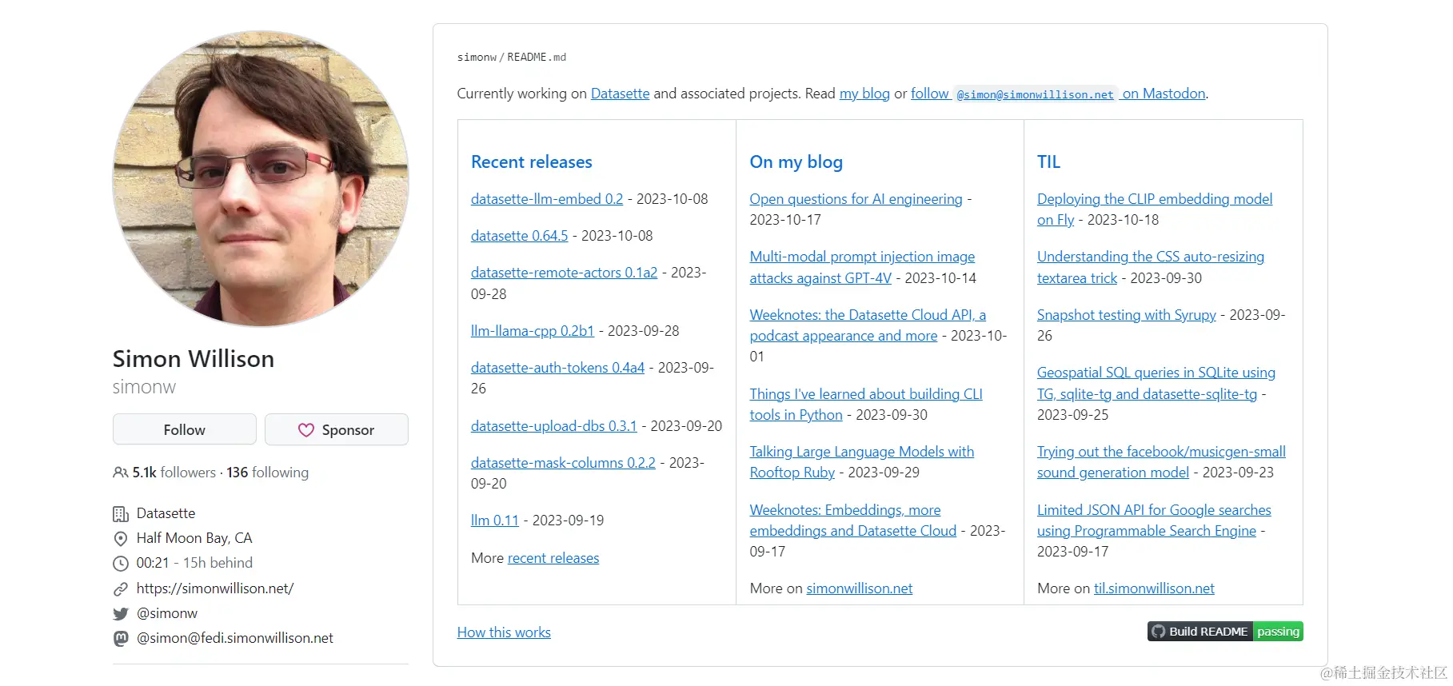Open 'Talking Large Language Models with Rooftop Ruby'

862,462
